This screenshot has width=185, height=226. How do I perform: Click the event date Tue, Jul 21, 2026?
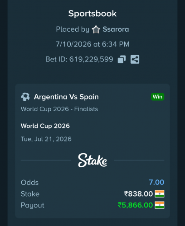coord(46,139)
